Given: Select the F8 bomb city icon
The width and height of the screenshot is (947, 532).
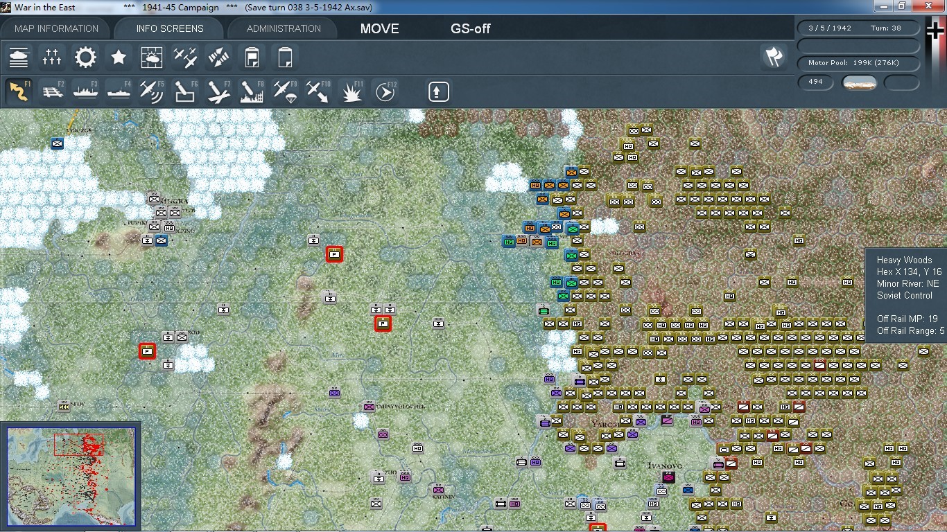Looking at the screenshot, I should (252, 91).
